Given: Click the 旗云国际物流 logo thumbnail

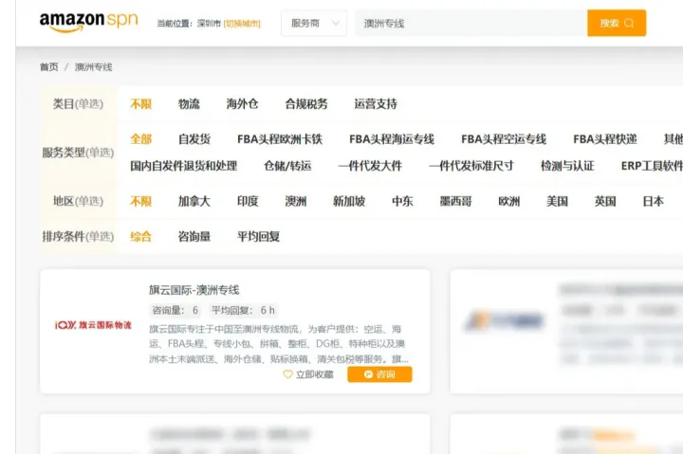Looking at the screenshot, I should (93, 325).
